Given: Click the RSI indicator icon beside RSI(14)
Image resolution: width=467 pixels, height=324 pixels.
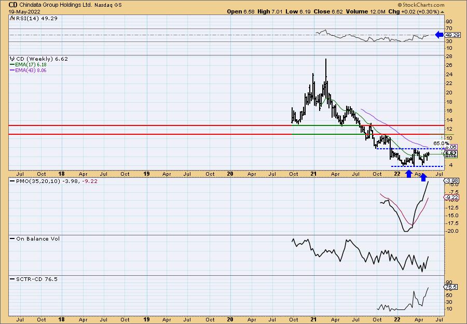Looking at the screenshot, I should pos(12,18).
